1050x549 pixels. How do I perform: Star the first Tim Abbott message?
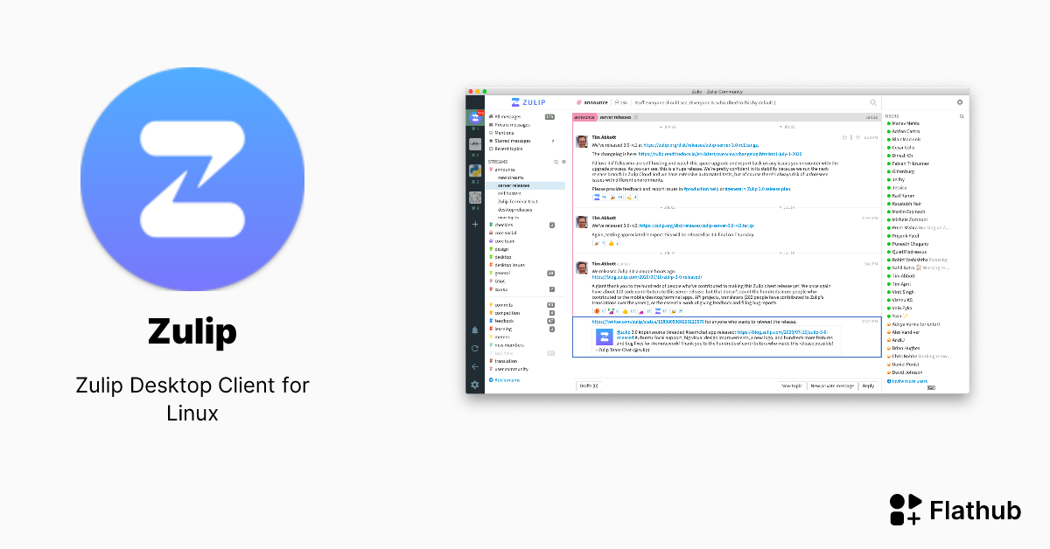857,137
